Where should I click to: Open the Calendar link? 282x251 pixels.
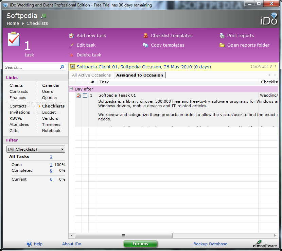click(51, 85)
